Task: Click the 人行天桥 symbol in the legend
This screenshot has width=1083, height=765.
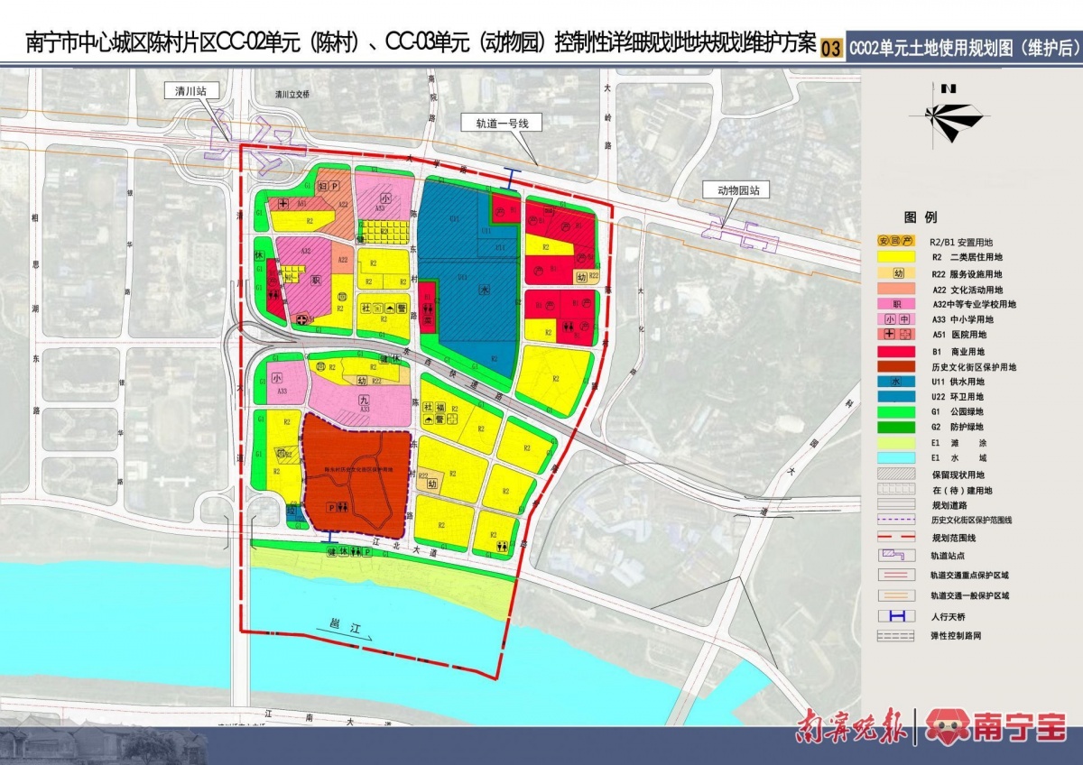Action: [x=897, y=616]
